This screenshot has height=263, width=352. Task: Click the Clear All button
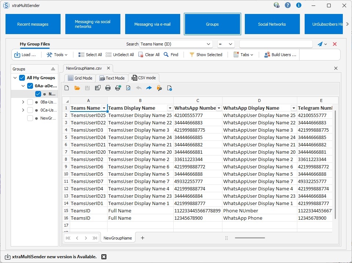(149, 55)
